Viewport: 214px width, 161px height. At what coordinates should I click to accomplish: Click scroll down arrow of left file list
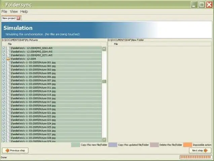pyautogui.click(x=104, y=140)
